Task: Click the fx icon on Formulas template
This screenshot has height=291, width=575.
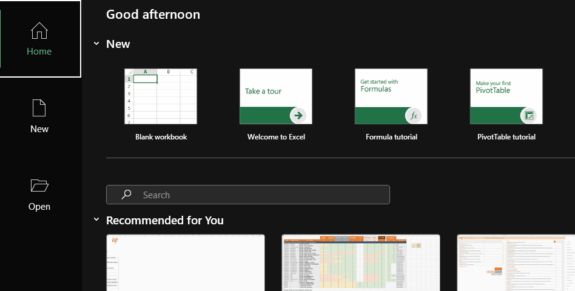Action: [414, 115]
